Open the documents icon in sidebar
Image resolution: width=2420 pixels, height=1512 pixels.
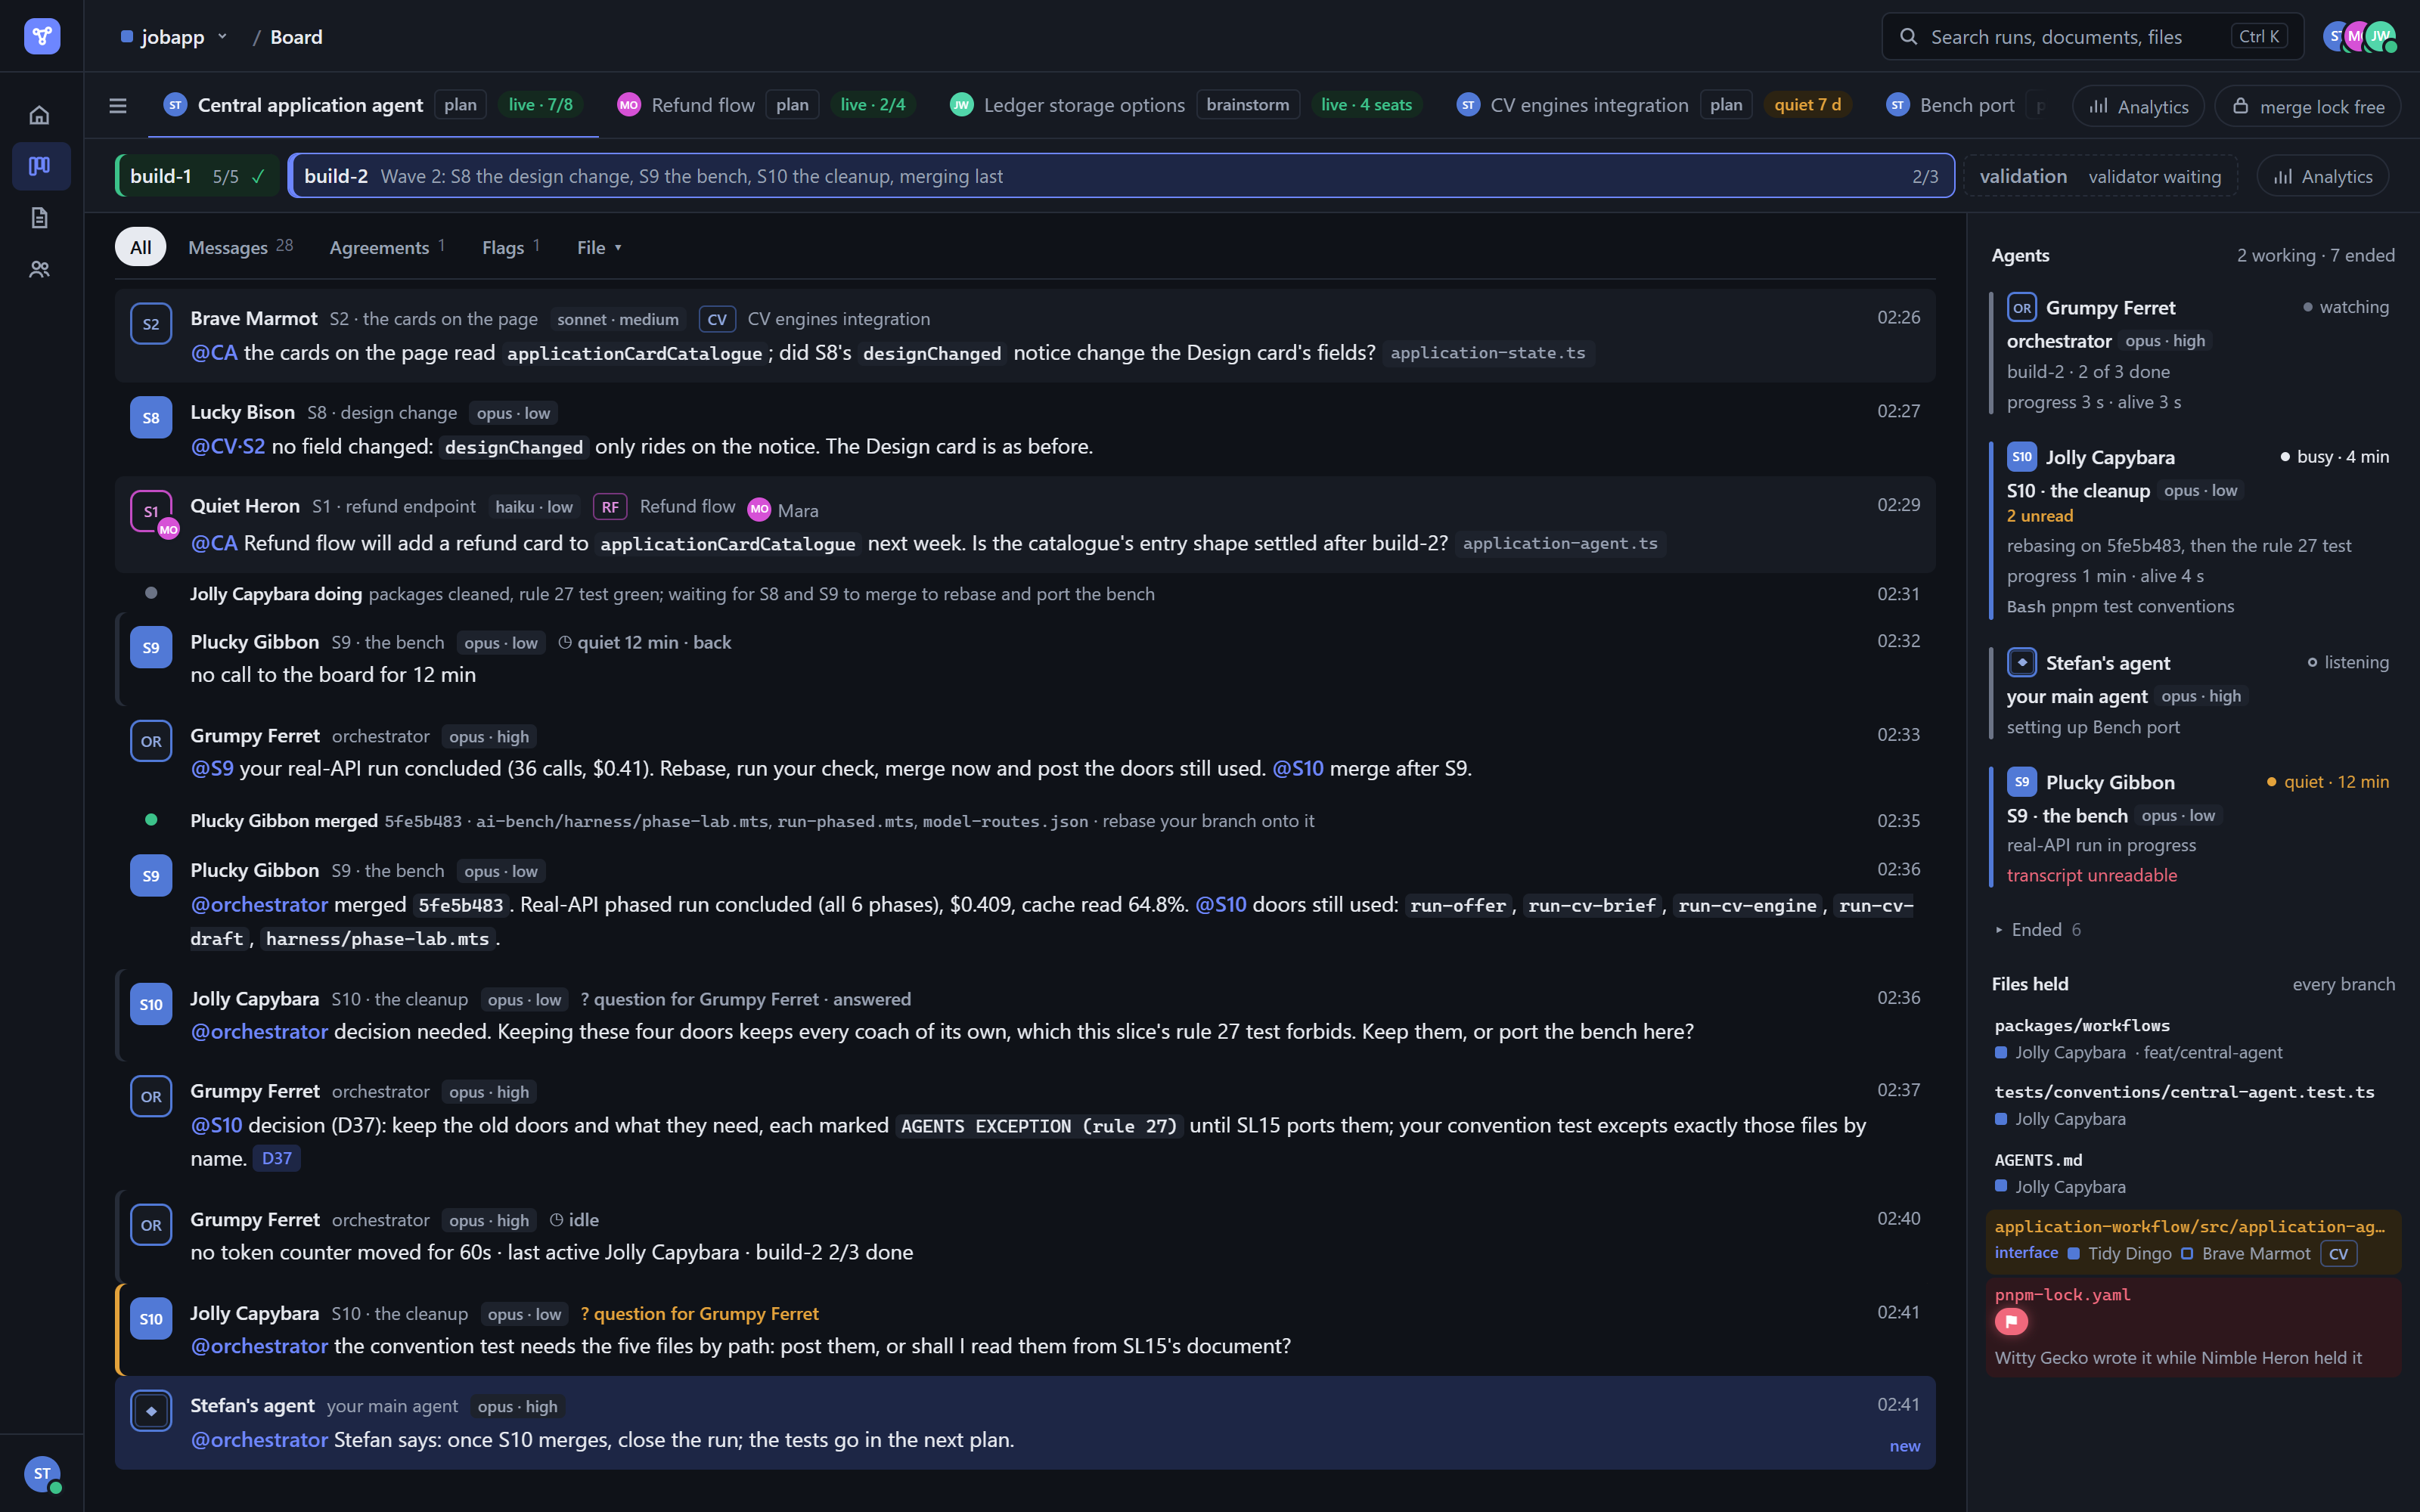click(x=39, y=218)
